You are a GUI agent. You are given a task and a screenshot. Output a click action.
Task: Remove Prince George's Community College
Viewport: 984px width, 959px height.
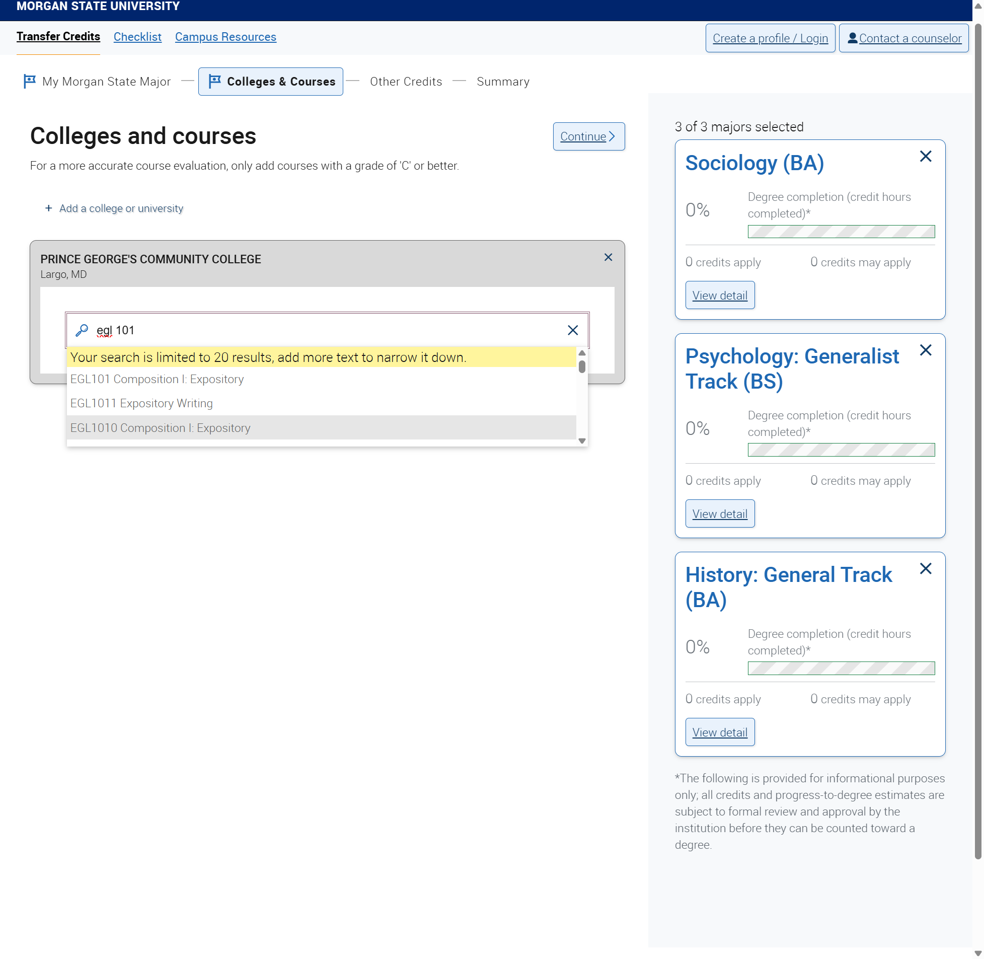[608, 257]
